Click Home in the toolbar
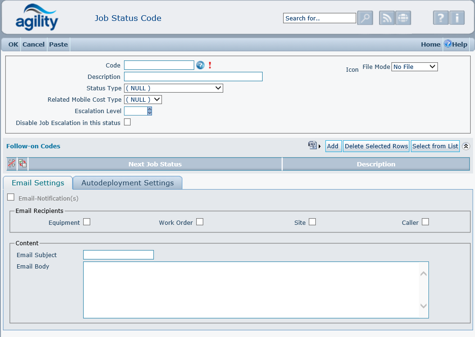This screenshot has height=337, width=475. [x=430, y=44]
